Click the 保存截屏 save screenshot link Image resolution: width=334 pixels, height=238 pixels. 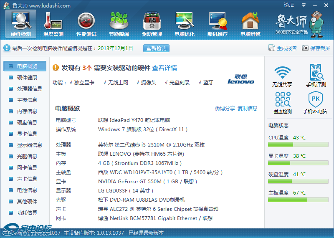tap(320, 48)
